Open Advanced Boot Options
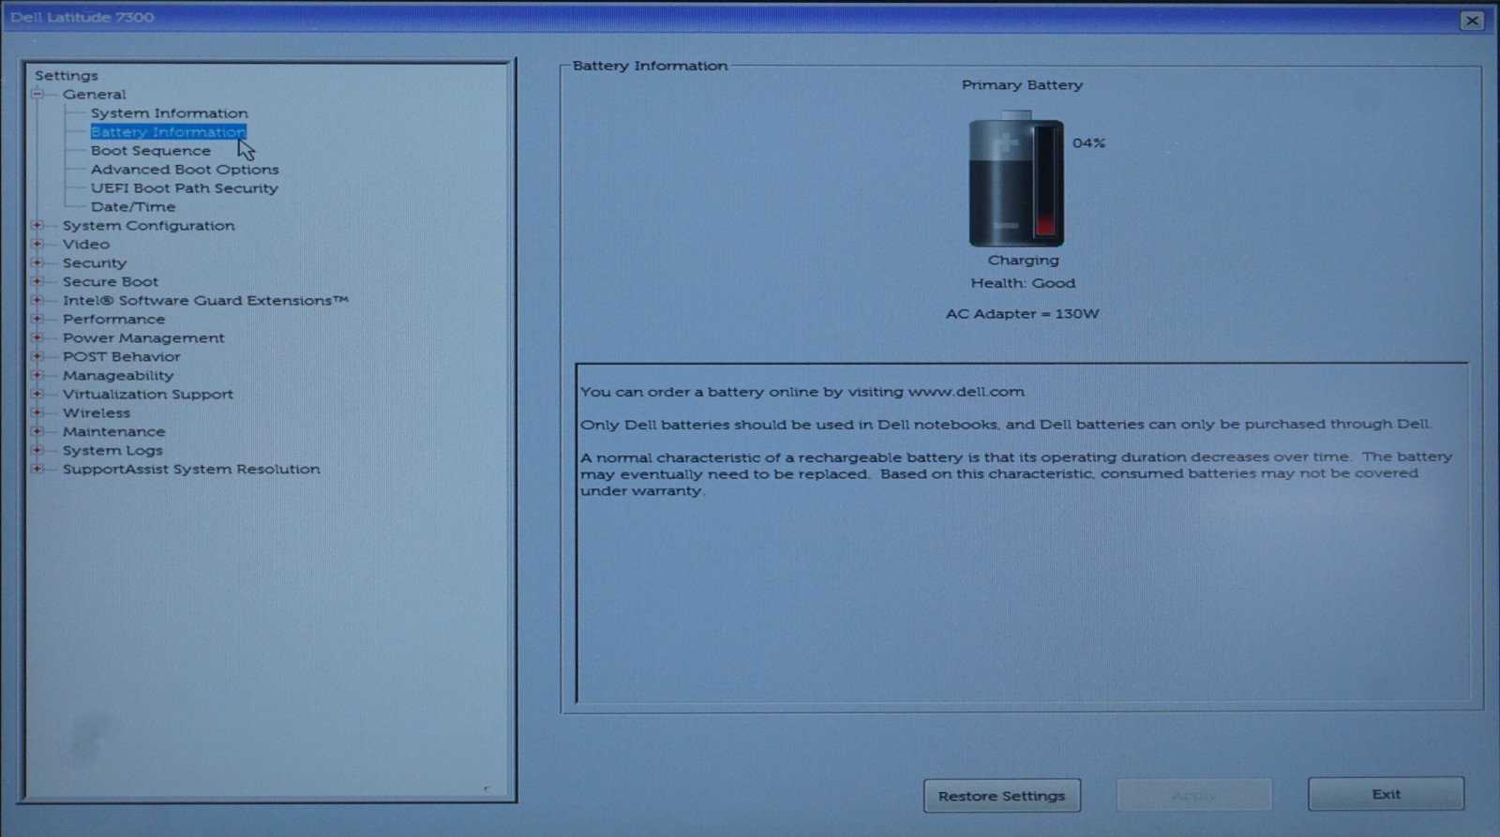The image size is (1500, 837). pyautogui.click(x=185, y=170)
